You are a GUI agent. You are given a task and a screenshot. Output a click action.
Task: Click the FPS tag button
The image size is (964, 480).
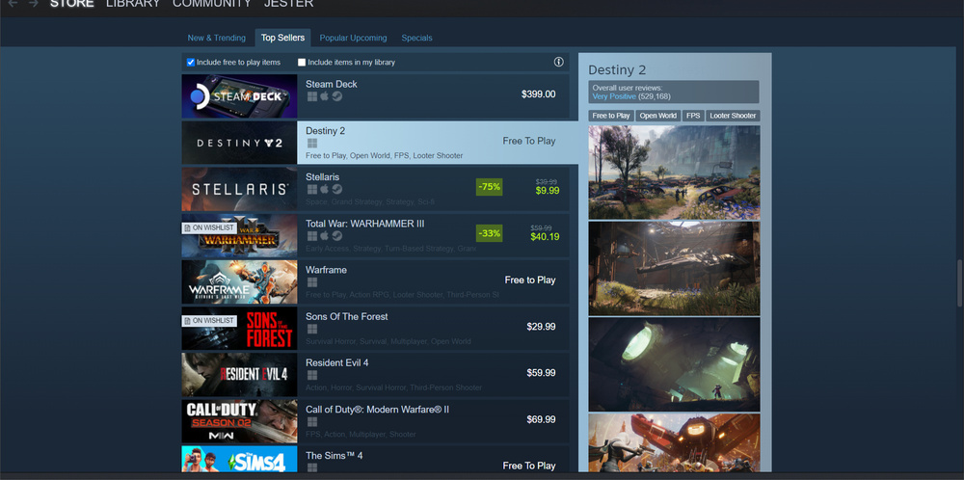[693, 116]
